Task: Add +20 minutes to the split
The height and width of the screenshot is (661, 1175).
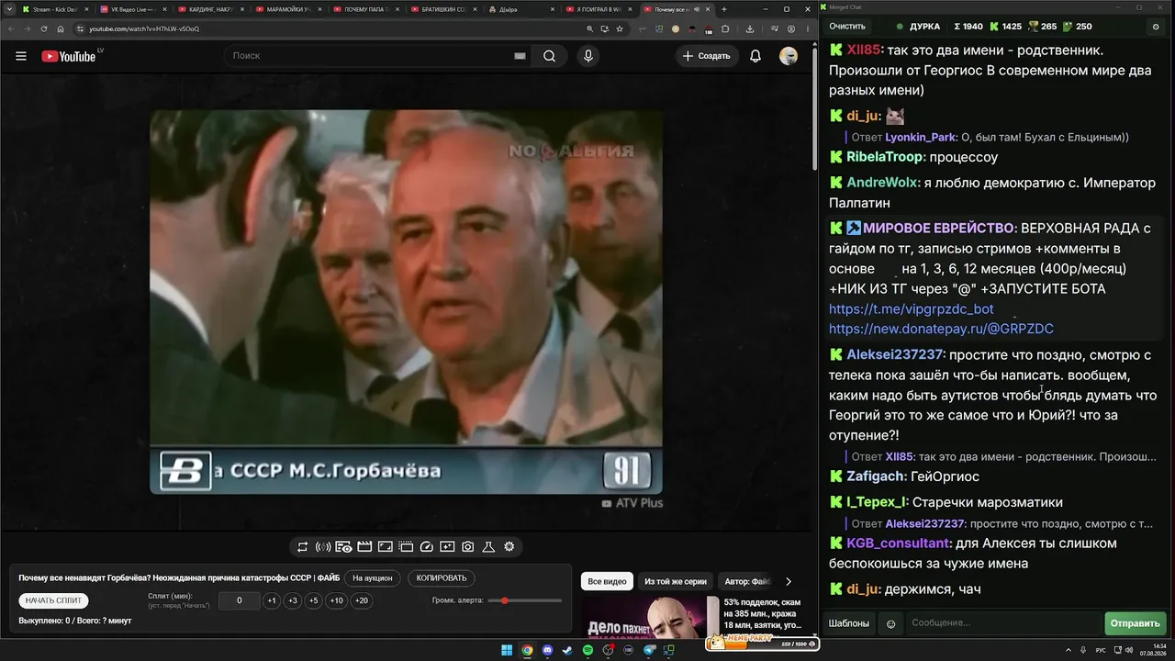Action: pos(362,600)
